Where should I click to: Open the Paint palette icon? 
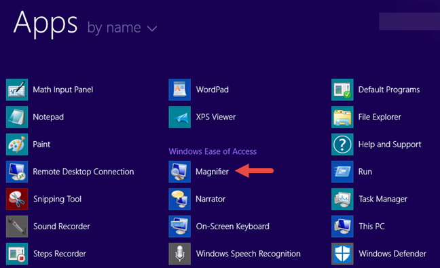(17, 145)
